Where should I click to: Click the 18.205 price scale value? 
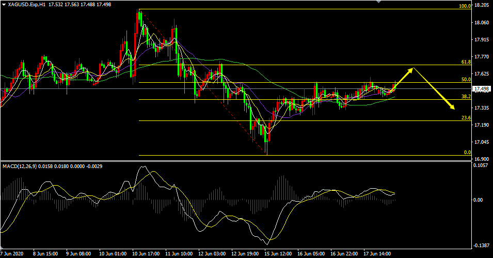pyautogui.click(x=481, y=6)
